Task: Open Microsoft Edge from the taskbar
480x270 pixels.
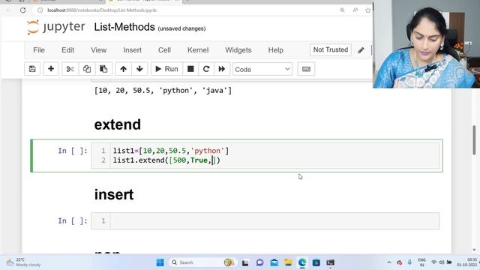Action: pos(302,262)
